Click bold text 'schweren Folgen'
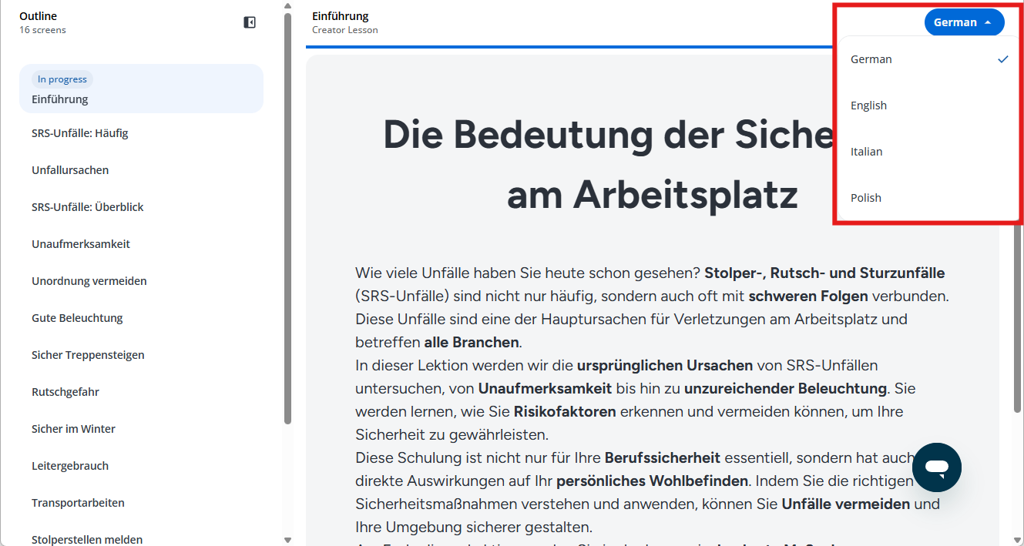Image resolution: width=1024 pixels, height=546 pixels. [808, 296]
